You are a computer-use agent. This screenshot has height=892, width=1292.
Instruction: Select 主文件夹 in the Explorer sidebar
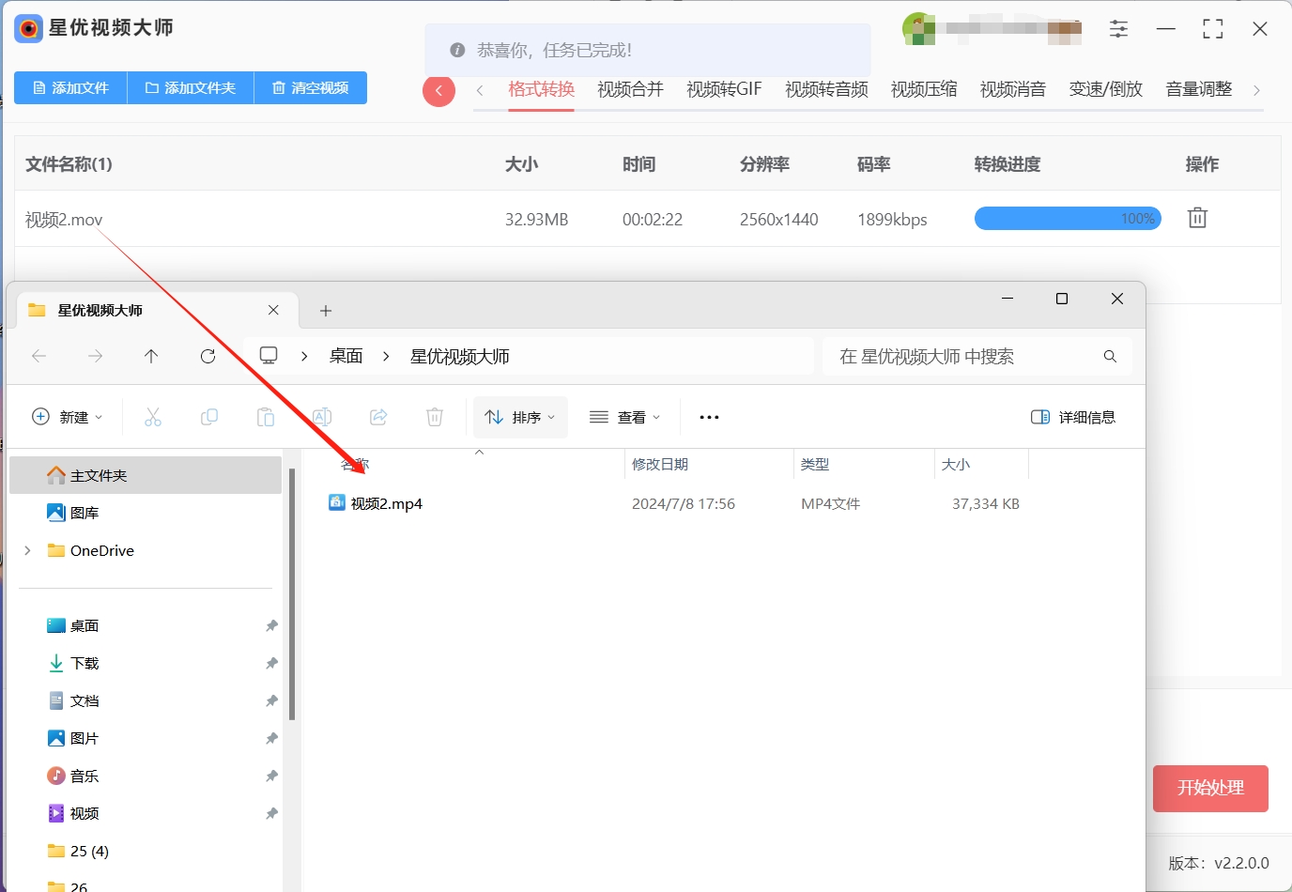(146, 475)
